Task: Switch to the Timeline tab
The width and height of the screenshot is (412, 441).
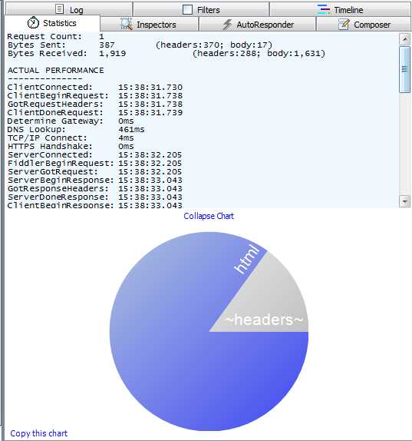Action: tap(340, 10)
